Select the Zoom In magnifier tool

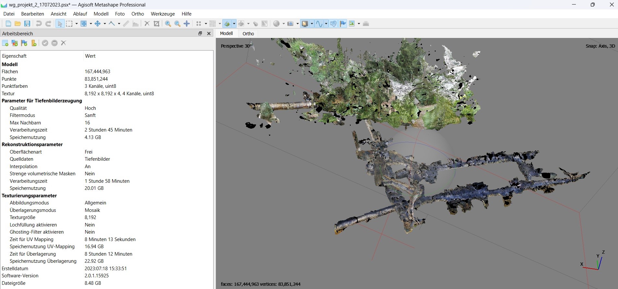168,24
